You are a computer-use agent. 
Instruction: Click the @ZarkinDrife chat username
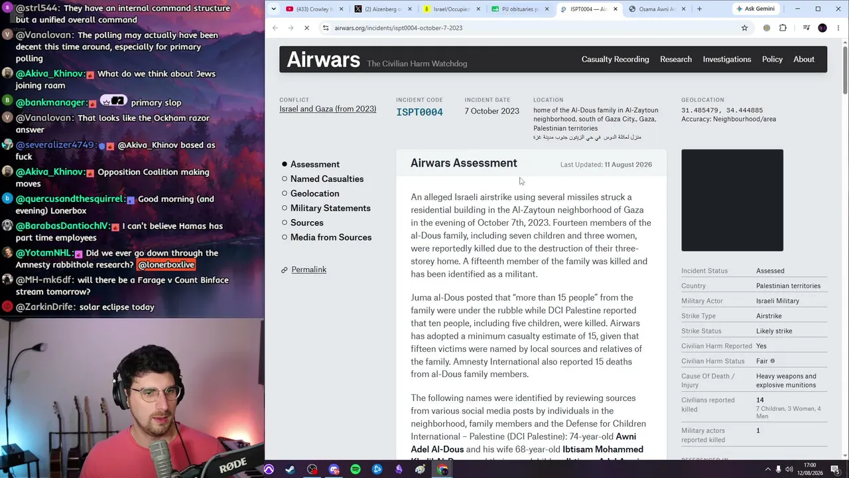[x=44, y=307]
